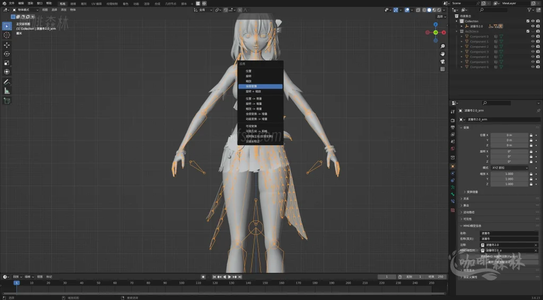The image size is (543, 300).
Task: Open the Scene properties tab icon
Action: point(453,142)
